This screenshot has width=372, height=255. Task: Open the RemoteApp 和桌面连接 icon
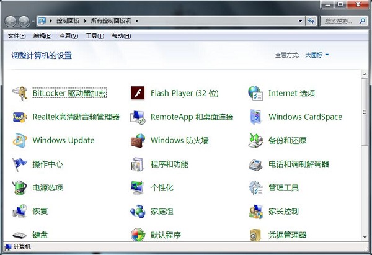[138, 117]
